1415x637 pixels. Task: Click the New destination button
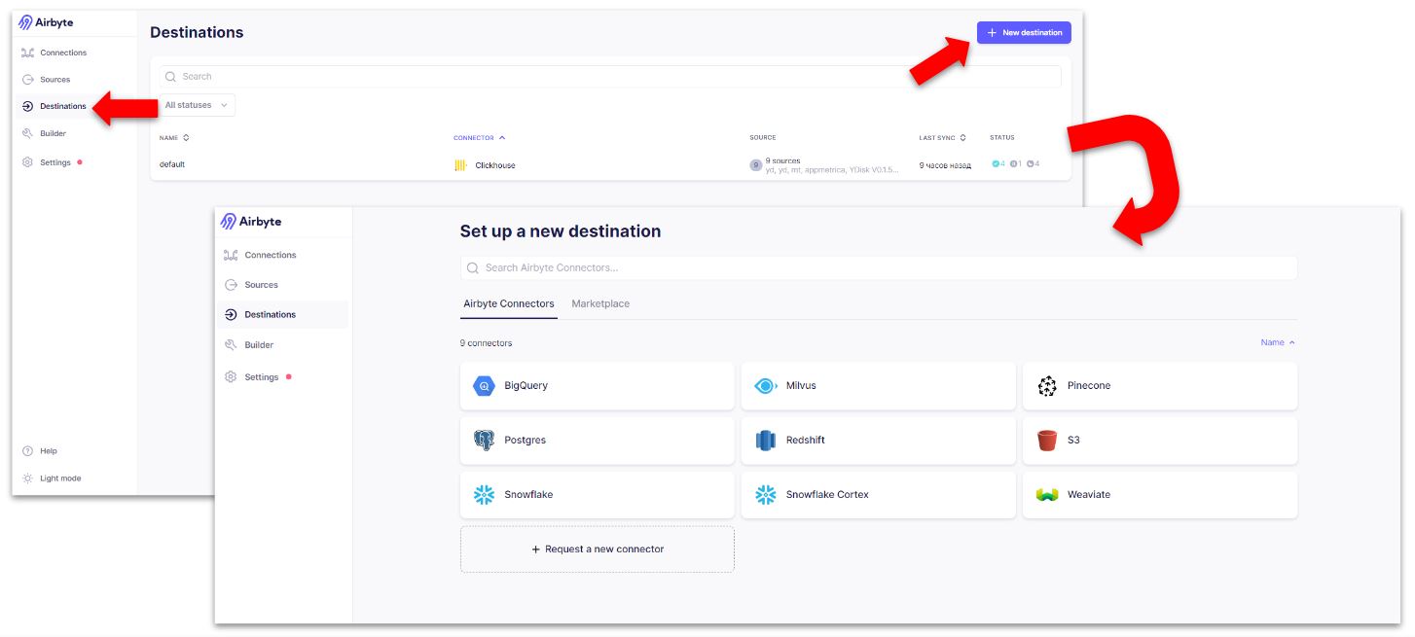(1024, 33)
